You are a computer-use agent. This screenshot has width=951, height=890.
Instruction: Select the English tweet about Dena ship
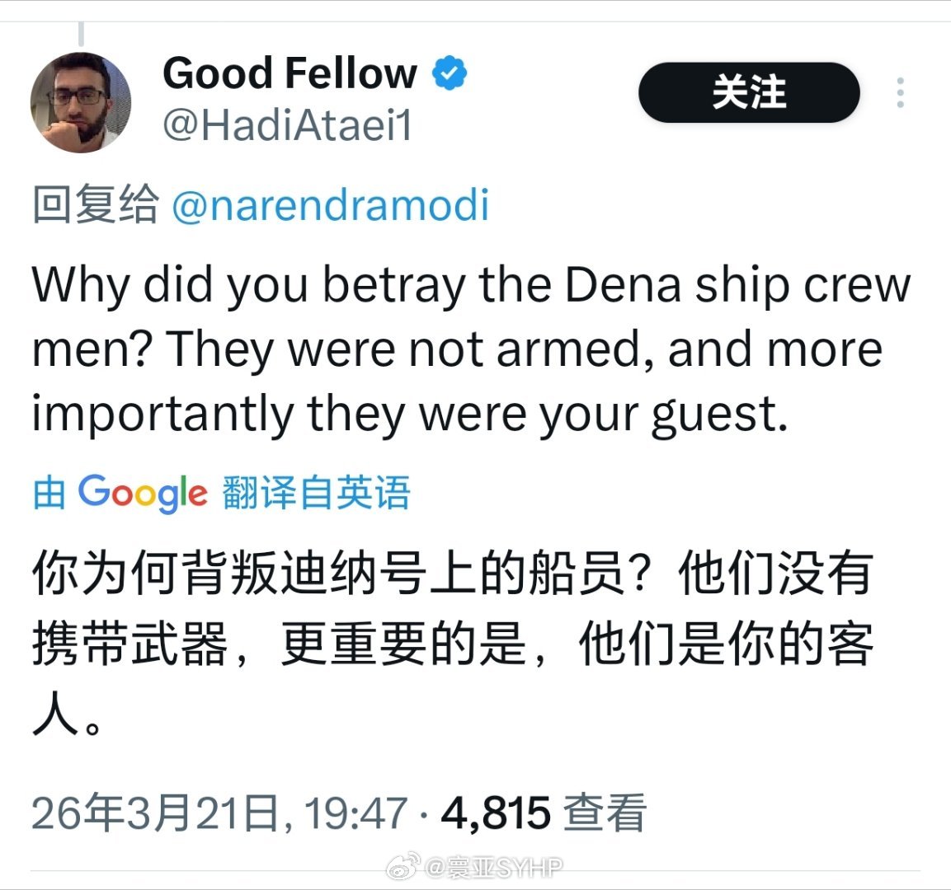click(x=470, y=349)
